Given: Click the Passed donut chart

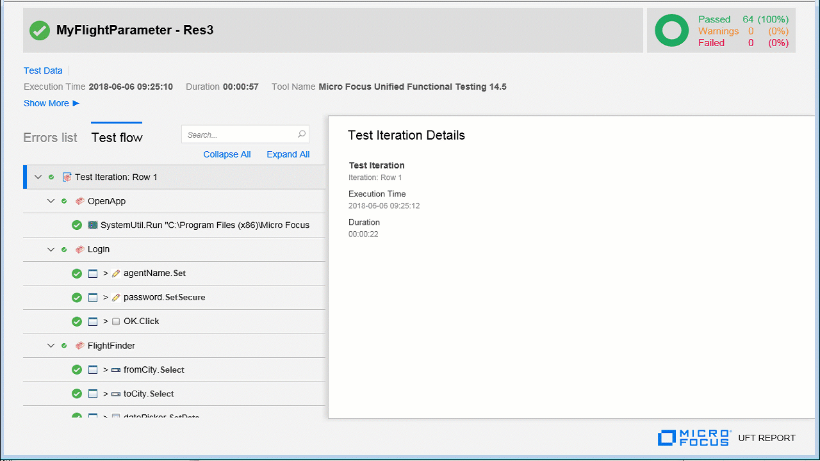Looking at the screenshot, I should tap(671, 31).
